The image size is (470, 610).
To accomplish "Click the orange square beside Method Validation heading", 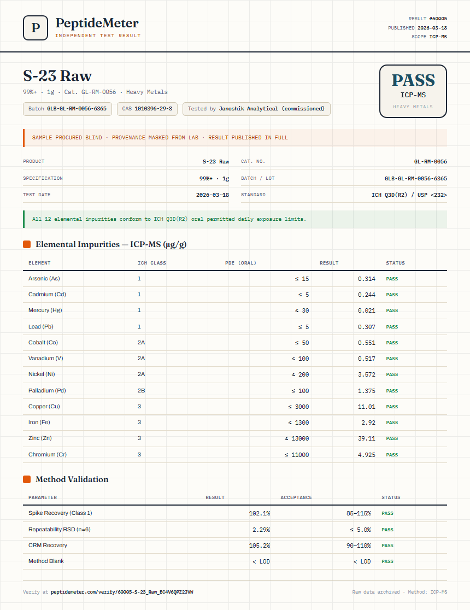I will point(27,479).
